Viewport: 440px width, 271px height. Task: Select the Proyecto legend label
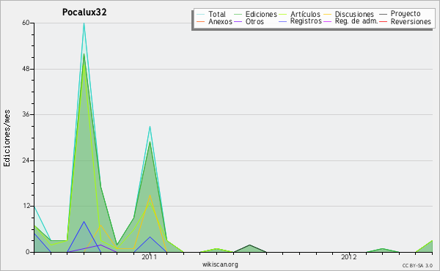[406, 14]
